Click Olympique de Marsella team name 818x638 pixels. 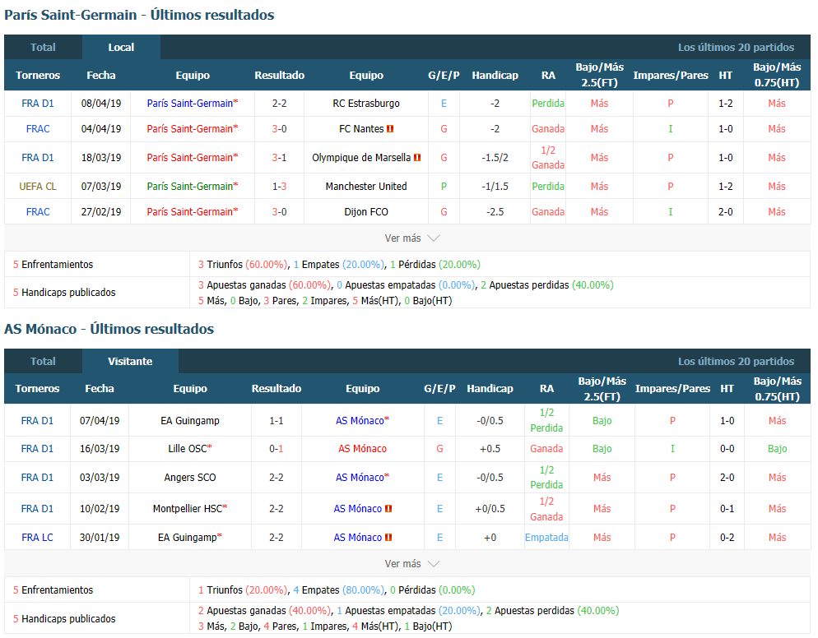pos(361,157)
